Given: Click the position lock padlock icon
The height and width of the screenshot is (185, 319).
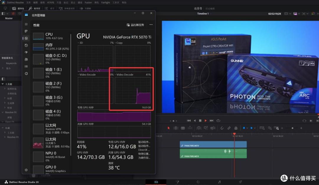Looking at the screenshot, I should coord(236,128).
